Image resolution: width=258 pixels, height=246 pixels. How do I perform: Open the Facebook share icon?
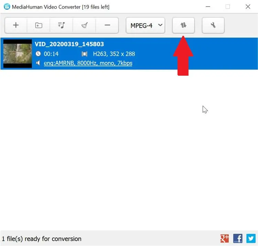click(x=238, y=238)
